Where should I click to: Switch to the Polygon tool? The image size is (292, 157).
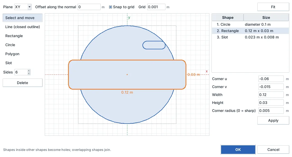tap(23, 54)
